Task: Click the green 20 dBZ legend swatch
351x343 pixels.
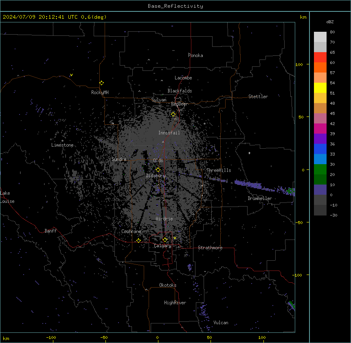Action: tap(320, 169)
